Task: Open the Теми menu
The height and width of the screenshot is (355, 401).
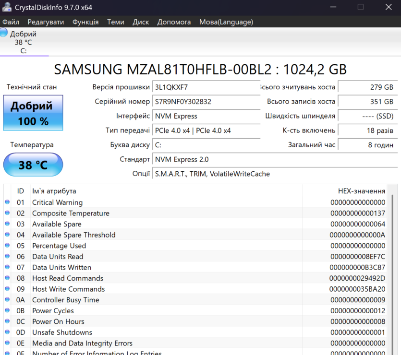Action: [x=116, y=22]
